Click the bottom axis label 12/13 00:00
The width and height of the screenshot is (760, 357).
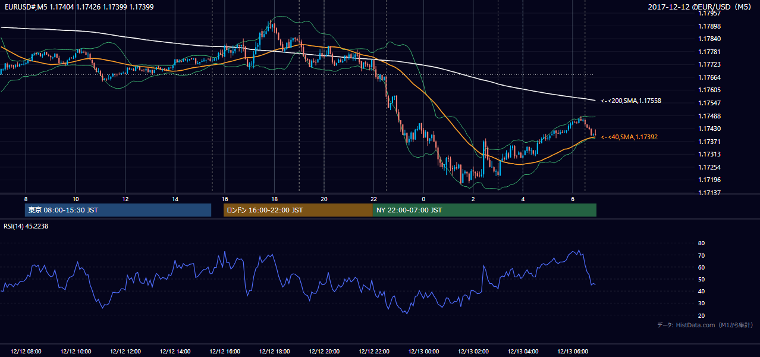(423, 352)
